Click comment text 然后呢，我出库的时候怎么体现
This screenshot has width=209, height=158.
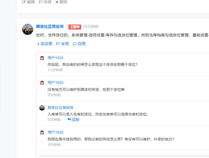92,64
